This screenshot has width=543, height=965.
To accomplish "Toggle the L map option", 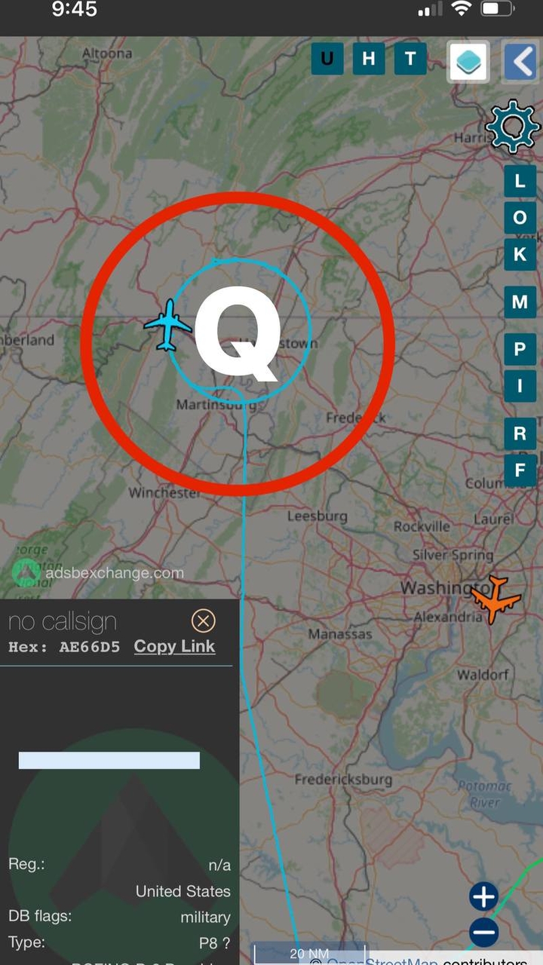I will tap(520, 181).
